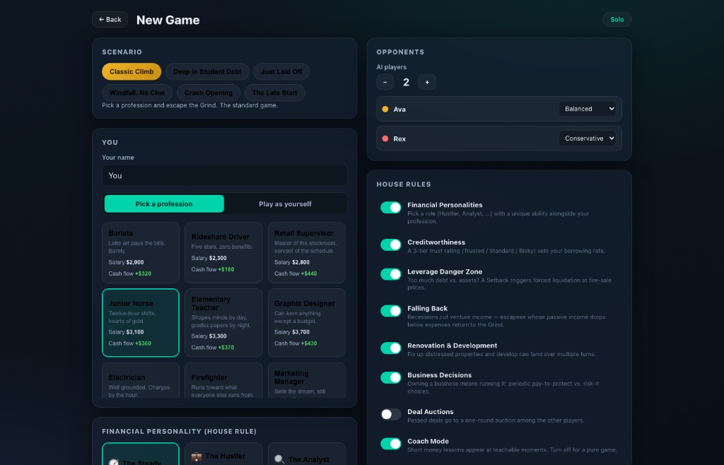Choose the Retail Supervisor profession
Image resolution: width=724 pixels, height=465 pixels.
[x=307, y=253]
